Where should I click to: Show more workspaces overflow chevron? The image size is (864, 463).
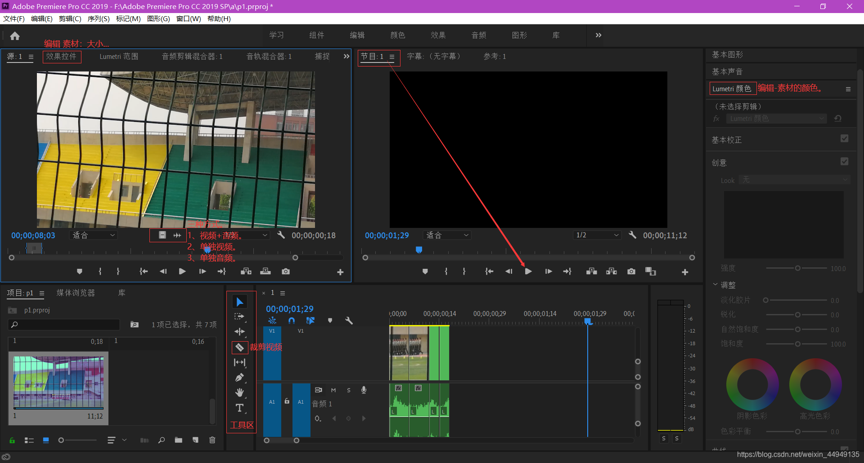point(598,35)
